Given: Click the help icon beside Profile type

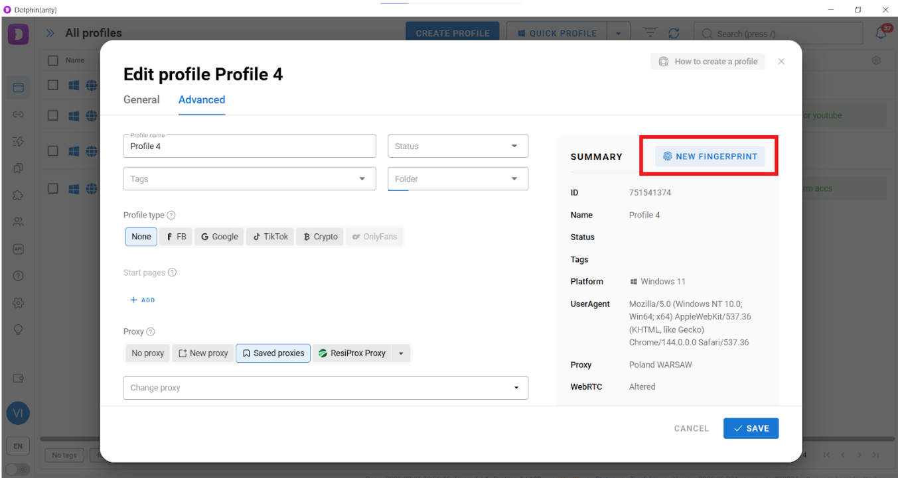Looking at the screenshot, I should [x=171, y=215].
